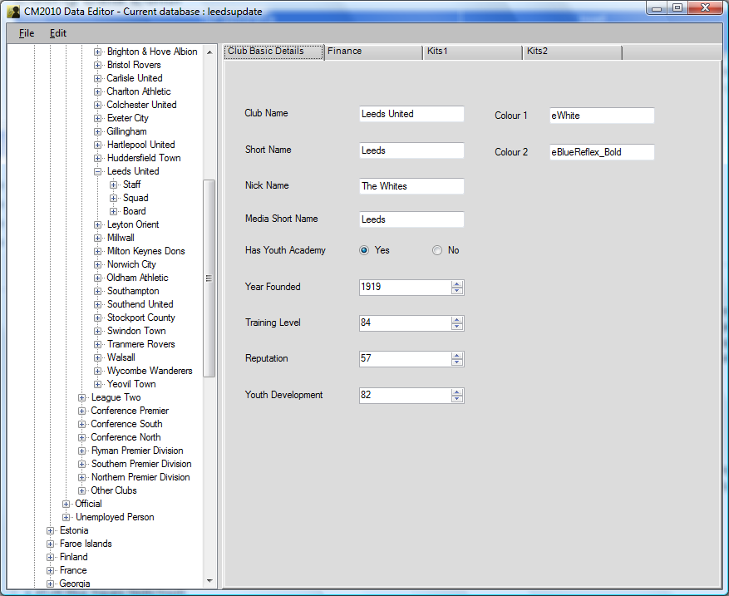Expand the Estonia country node
The height and width of the screenshot is (596, 729).
tap(50, 530)
